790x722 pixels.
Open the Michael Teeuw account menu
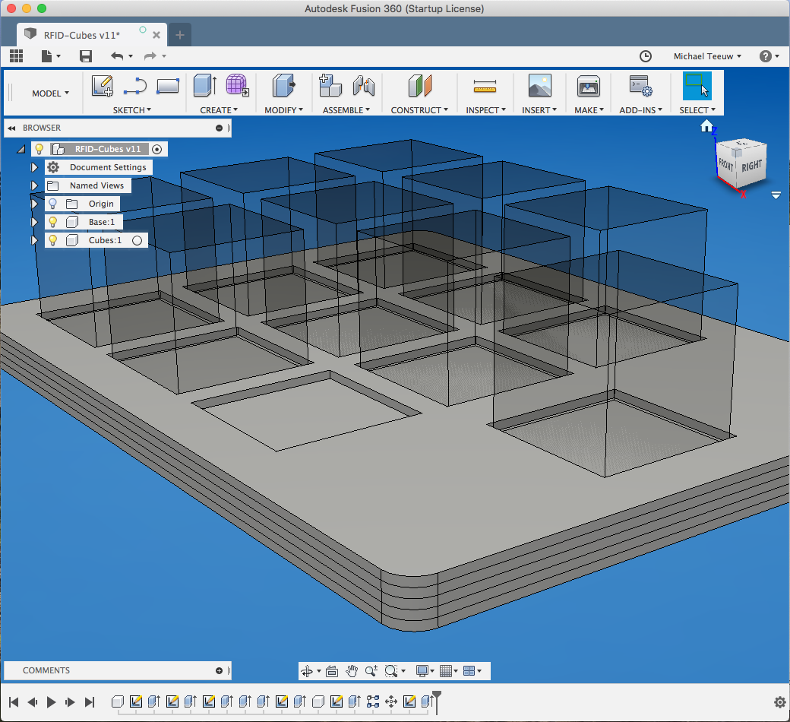click(x=707, y=56)
